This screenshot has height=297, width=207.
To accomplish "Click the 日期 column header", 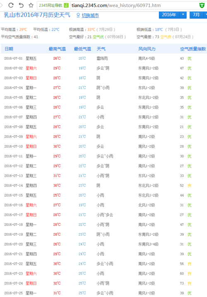I will [9, 49].
